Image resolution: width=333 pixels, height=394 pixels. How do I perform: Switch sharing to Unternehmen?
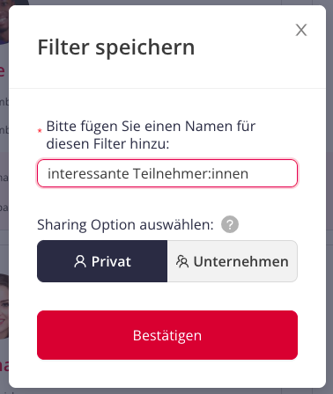(233, 261)
